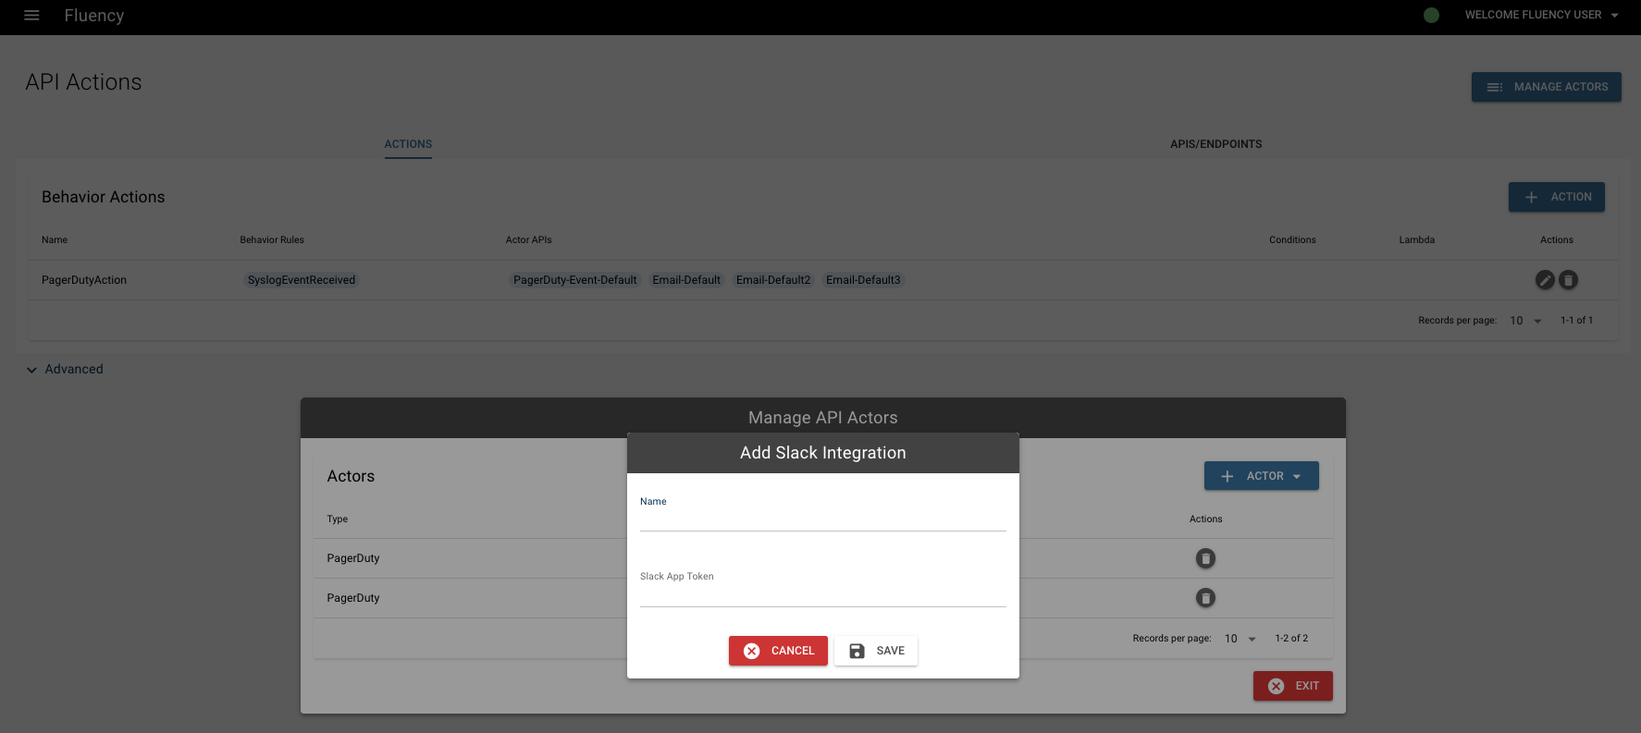Screen dimensions: 1641x733
Task: Click the second PagerDuty row text
Action: [353, 598]
